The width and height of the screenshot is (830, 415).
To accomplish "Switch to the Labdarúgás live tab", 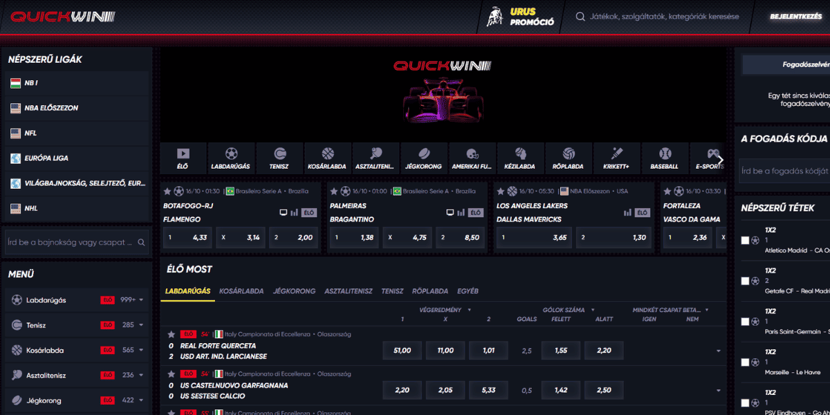I will click(x=187, y=291).
